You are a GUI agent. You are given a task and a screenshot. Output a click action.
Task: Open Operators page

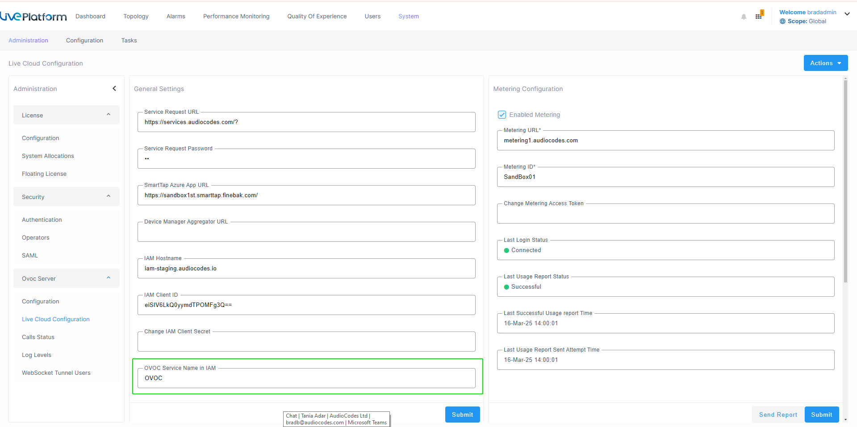pos(36,237)
